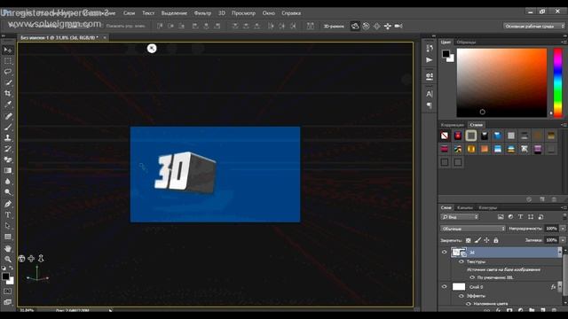Open the Справка menu
This screenshot has height=319, width=568.
[291, 13]
